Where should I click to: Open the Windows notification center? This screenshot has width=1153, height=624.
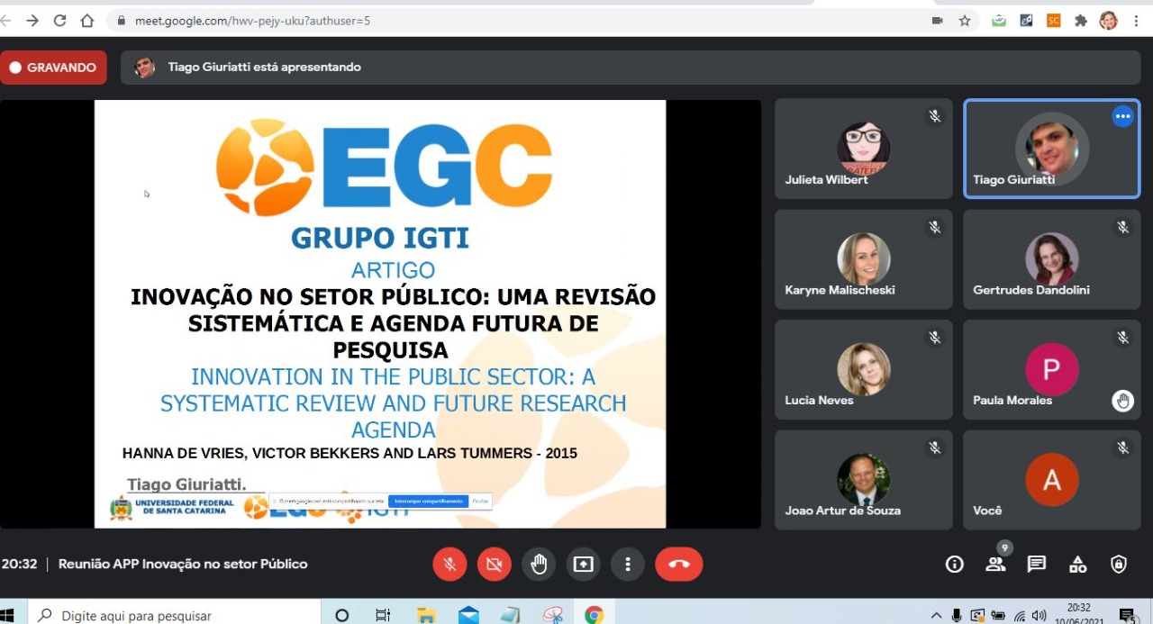click(1128, 616)
